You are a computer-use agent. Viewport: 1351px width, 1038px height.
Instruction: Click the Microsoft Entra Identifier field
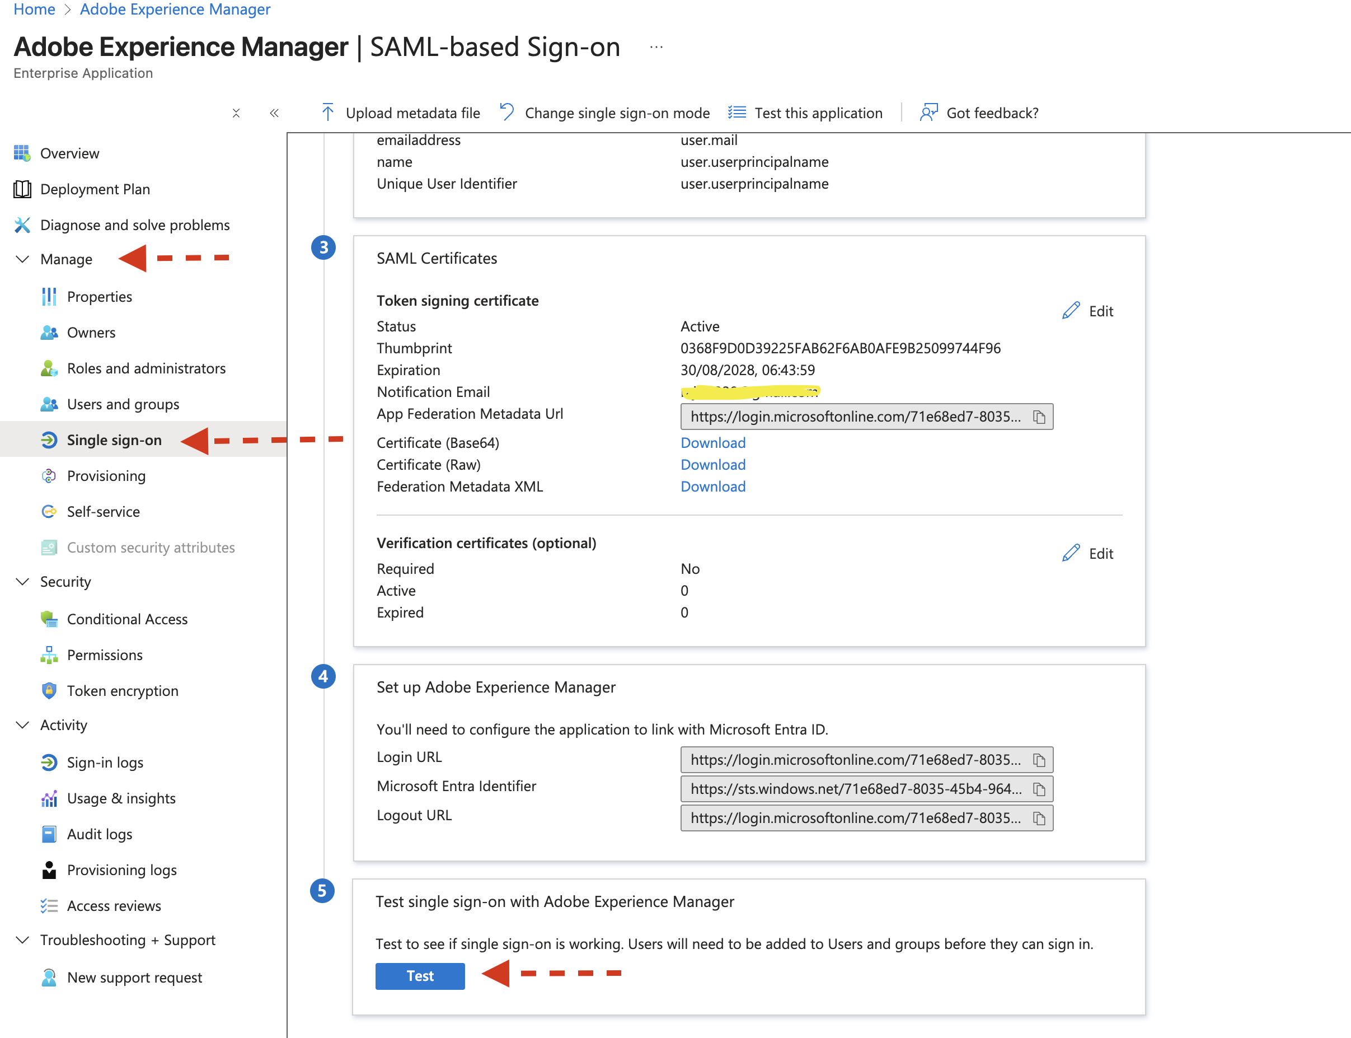tap(867, 789)
